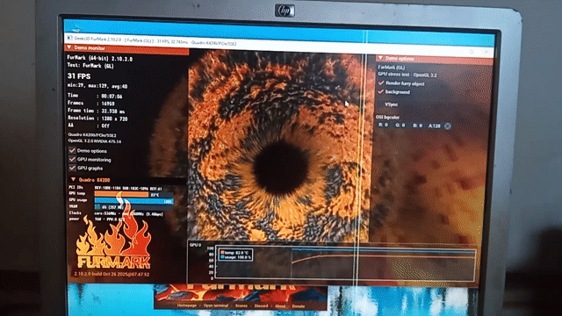The width and height of the screenshot is (562, 316).
Task: Click Donate link in background FurMark window
Action: click(299, 306)
